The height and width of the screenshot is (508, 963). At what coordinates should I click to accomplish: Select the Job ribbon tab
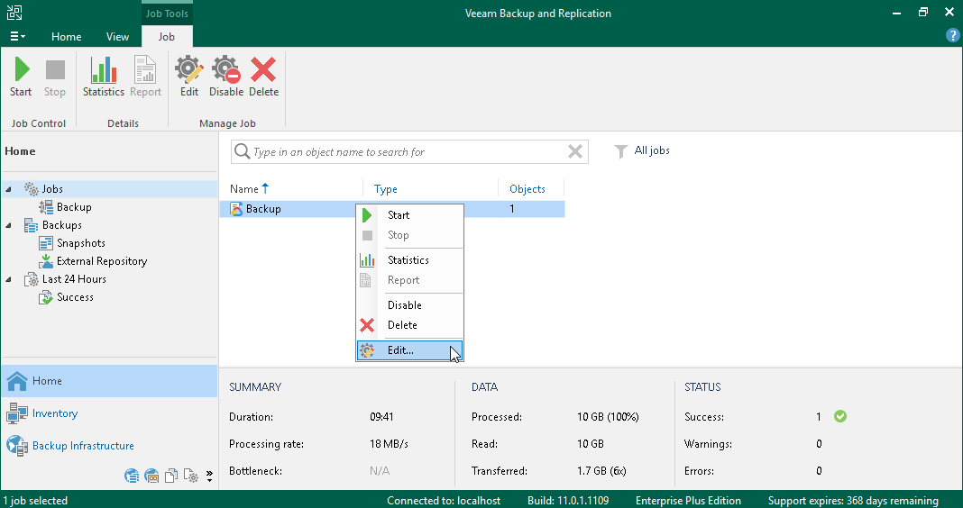pyautogui.click(x=167, y=37)
